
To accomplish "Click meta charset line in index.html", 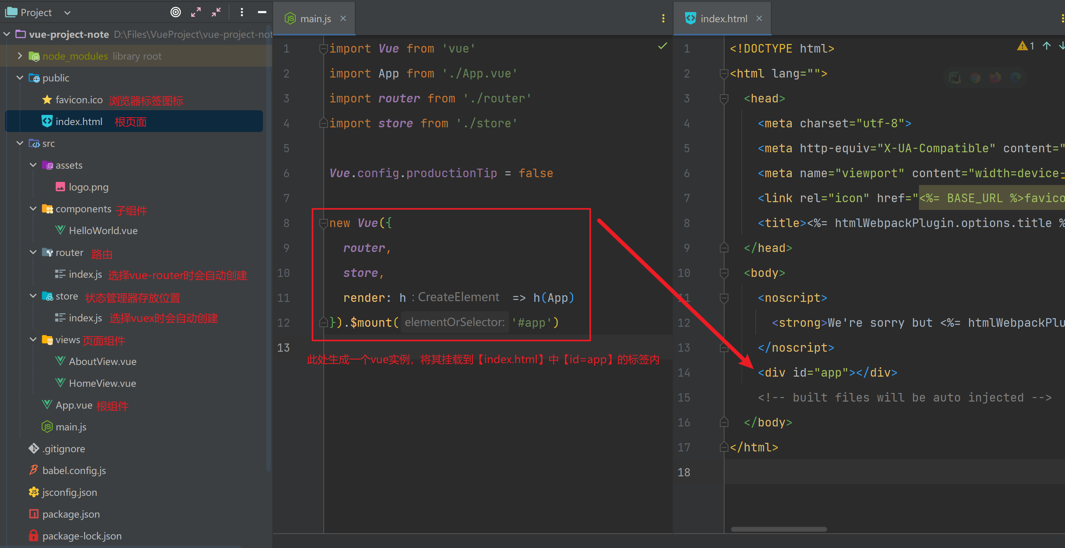I will point(834,123).
